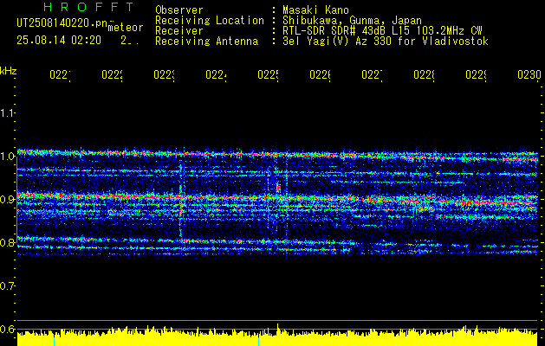Click the 0.8 frequency axis label
Viewport: 545px width, 346px height.
point(8,242)
